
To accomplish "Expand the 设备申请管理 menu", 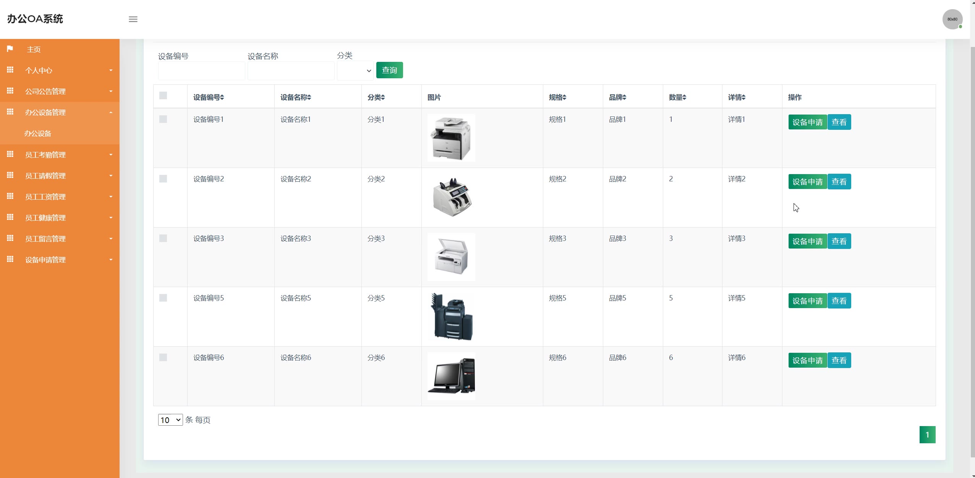I will [x=45, y=260].
